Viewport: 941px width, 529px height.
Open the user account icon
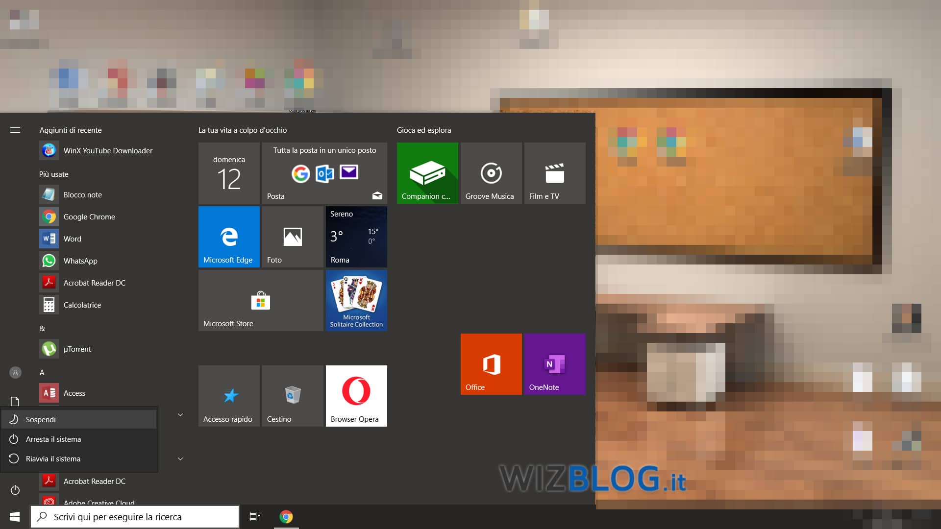coord(15,373)
